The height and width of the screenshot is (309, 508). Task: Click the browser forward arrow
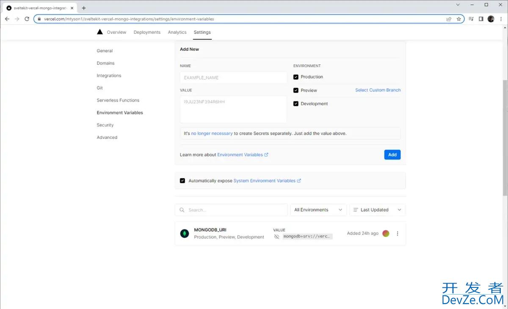coord(17,19)
